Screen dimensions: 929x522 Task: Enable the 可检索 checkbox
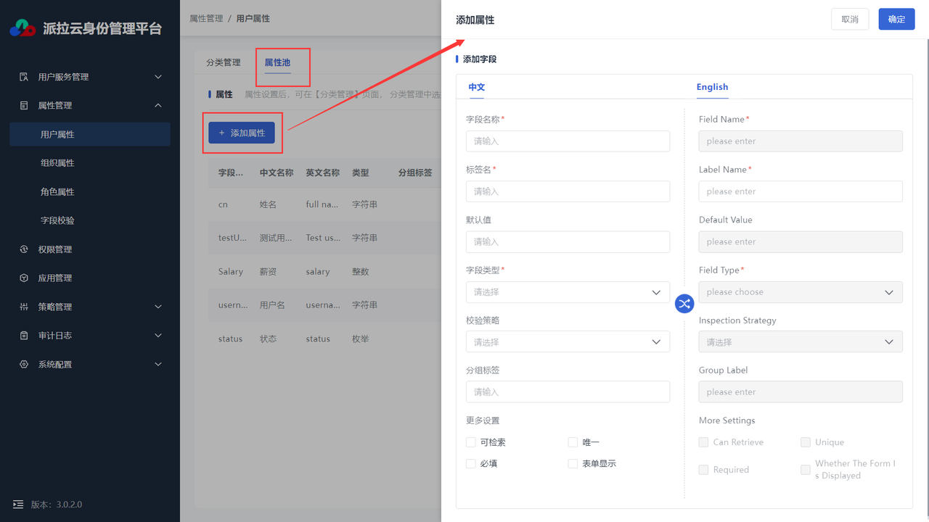coord(471,442)
